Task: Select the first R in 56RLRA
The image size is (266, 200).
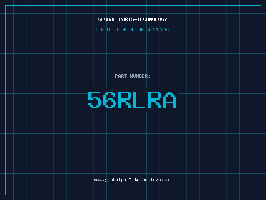Action: click(x=124, y=100)
